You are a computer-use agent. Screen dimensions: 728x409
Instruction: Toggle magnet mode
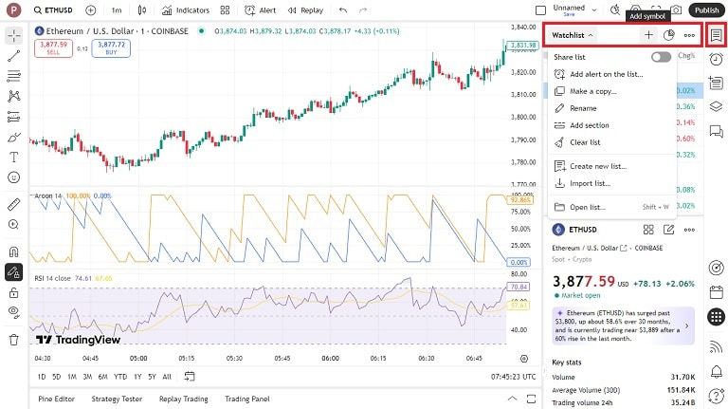(x=14, y=251)
